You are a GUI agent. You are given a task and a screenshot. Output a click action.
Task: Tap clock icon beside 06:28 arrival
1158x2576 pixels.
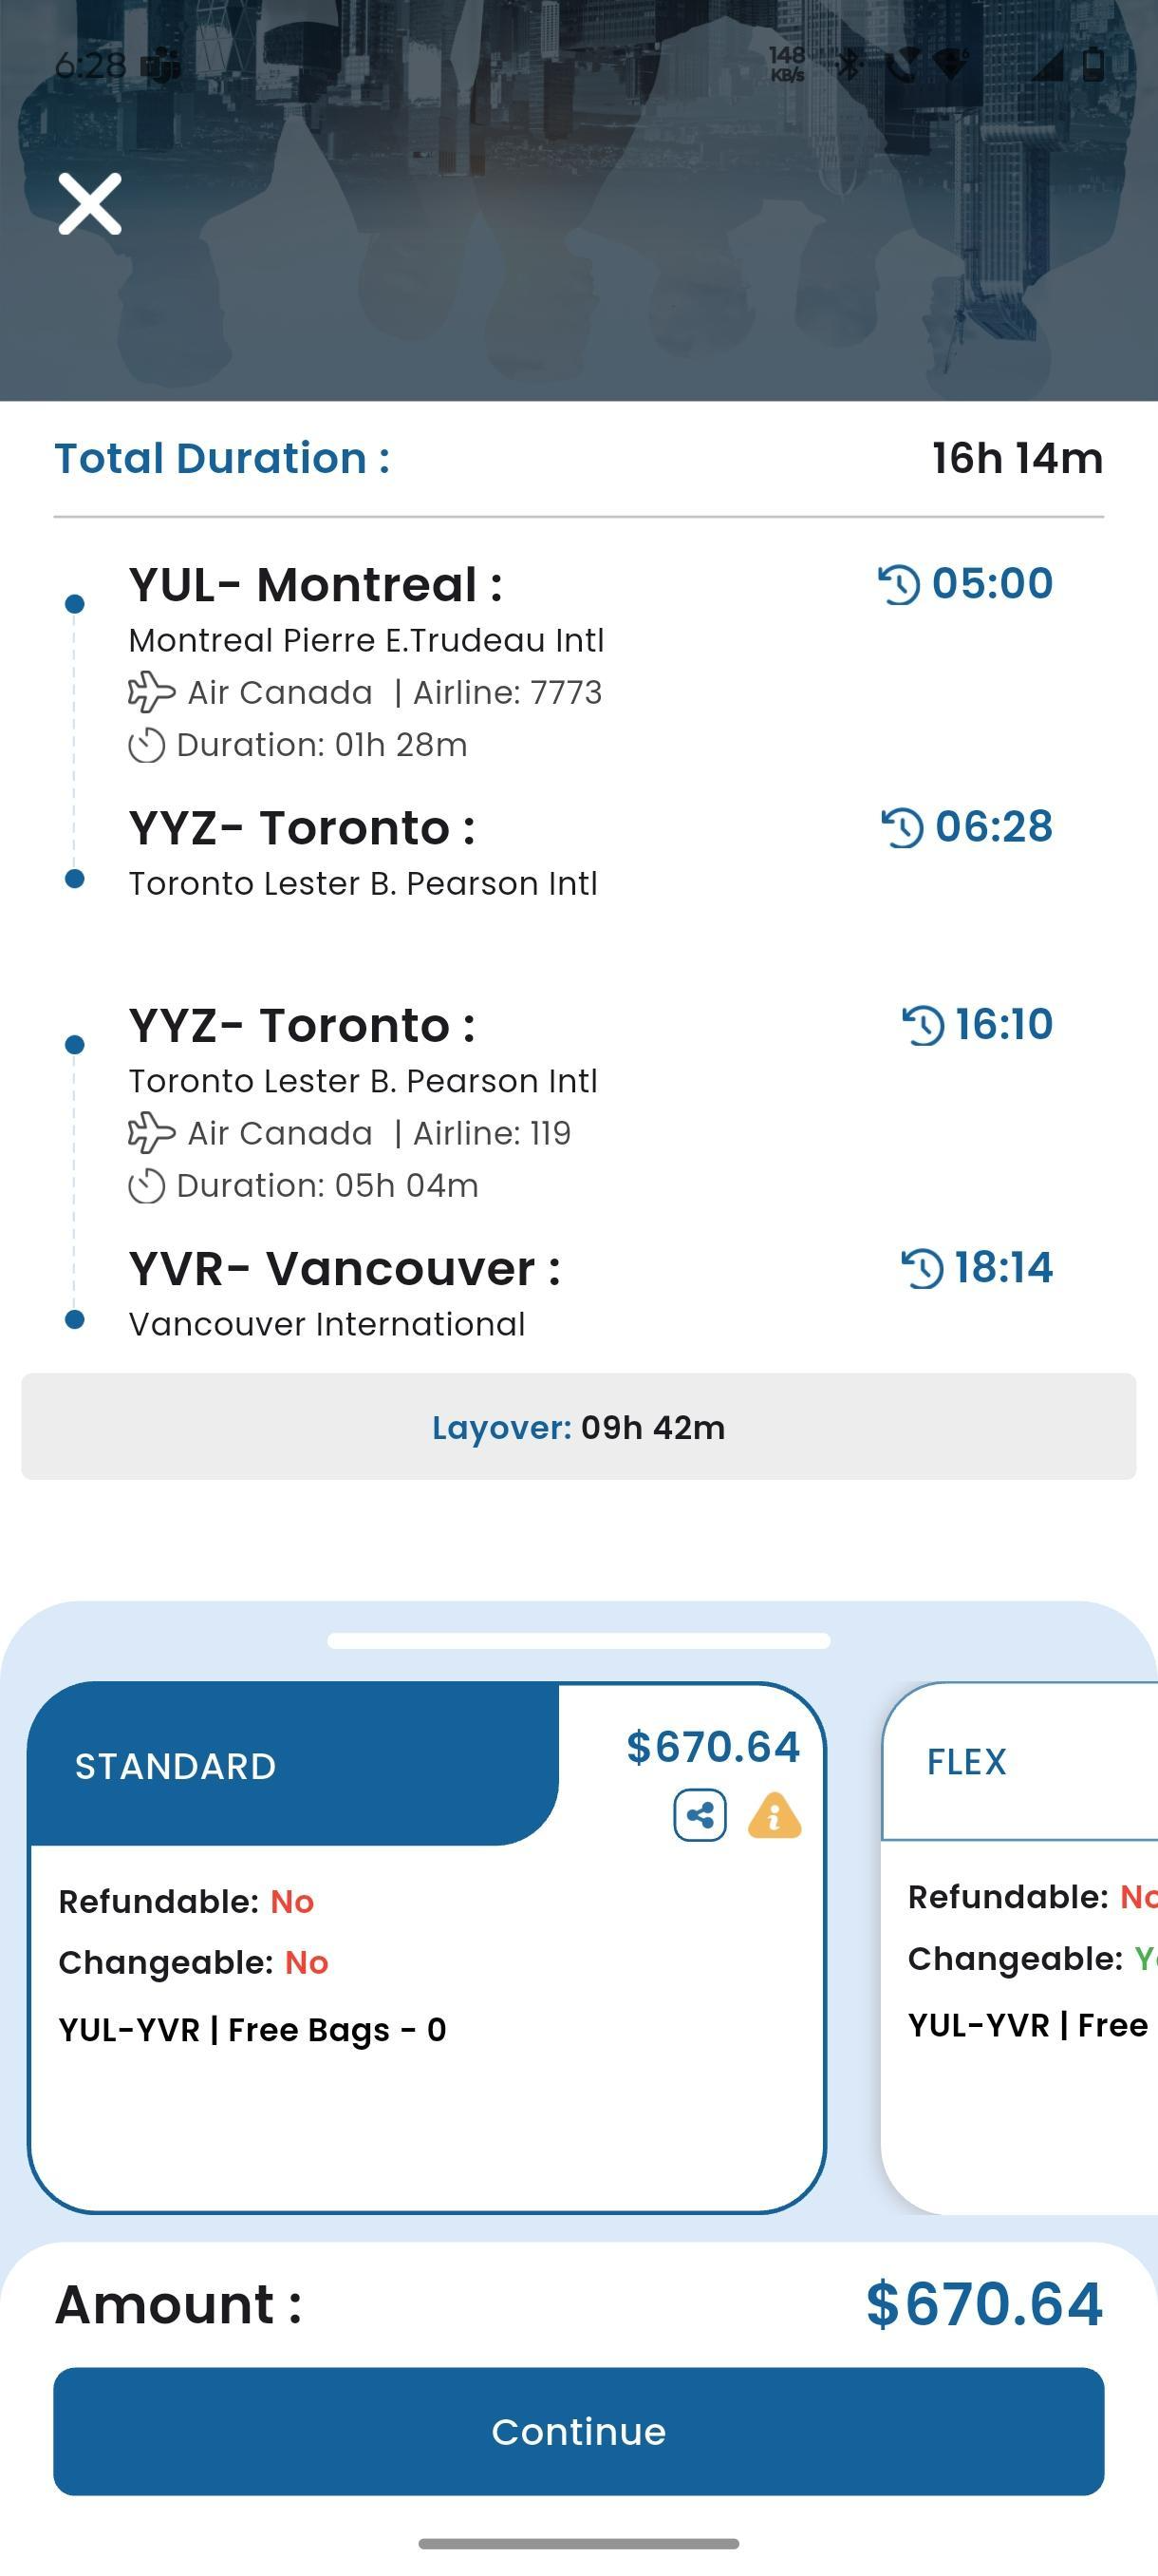click(x=903, y=827)
